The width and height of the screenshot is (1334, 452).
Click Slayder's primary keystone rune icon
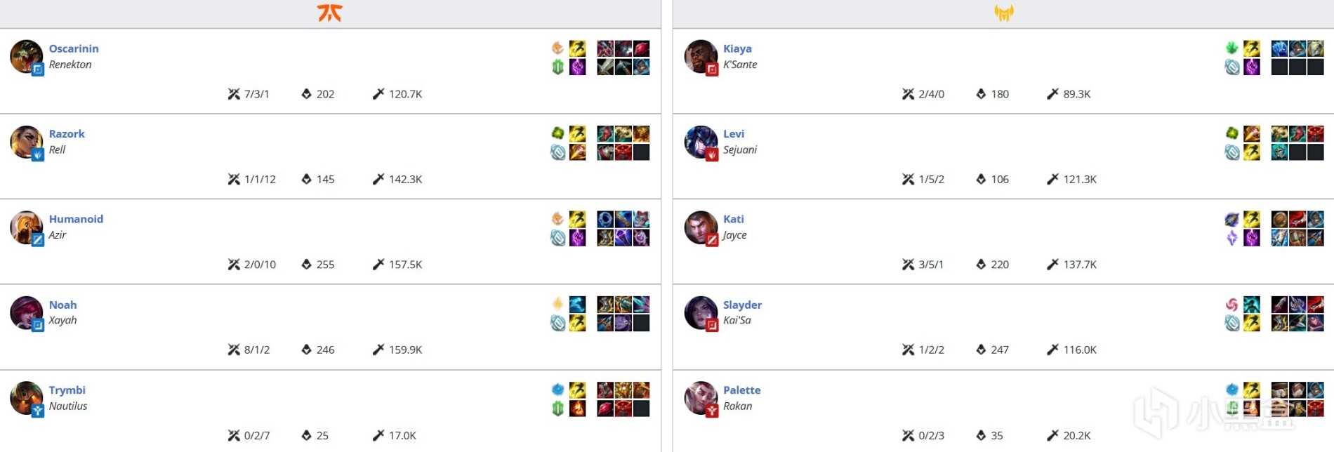point(1231,304)
